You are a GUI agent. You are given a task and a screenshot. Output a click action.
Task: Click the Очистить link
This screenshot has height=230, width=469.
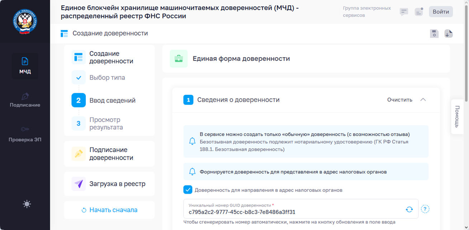coord(400,100)
